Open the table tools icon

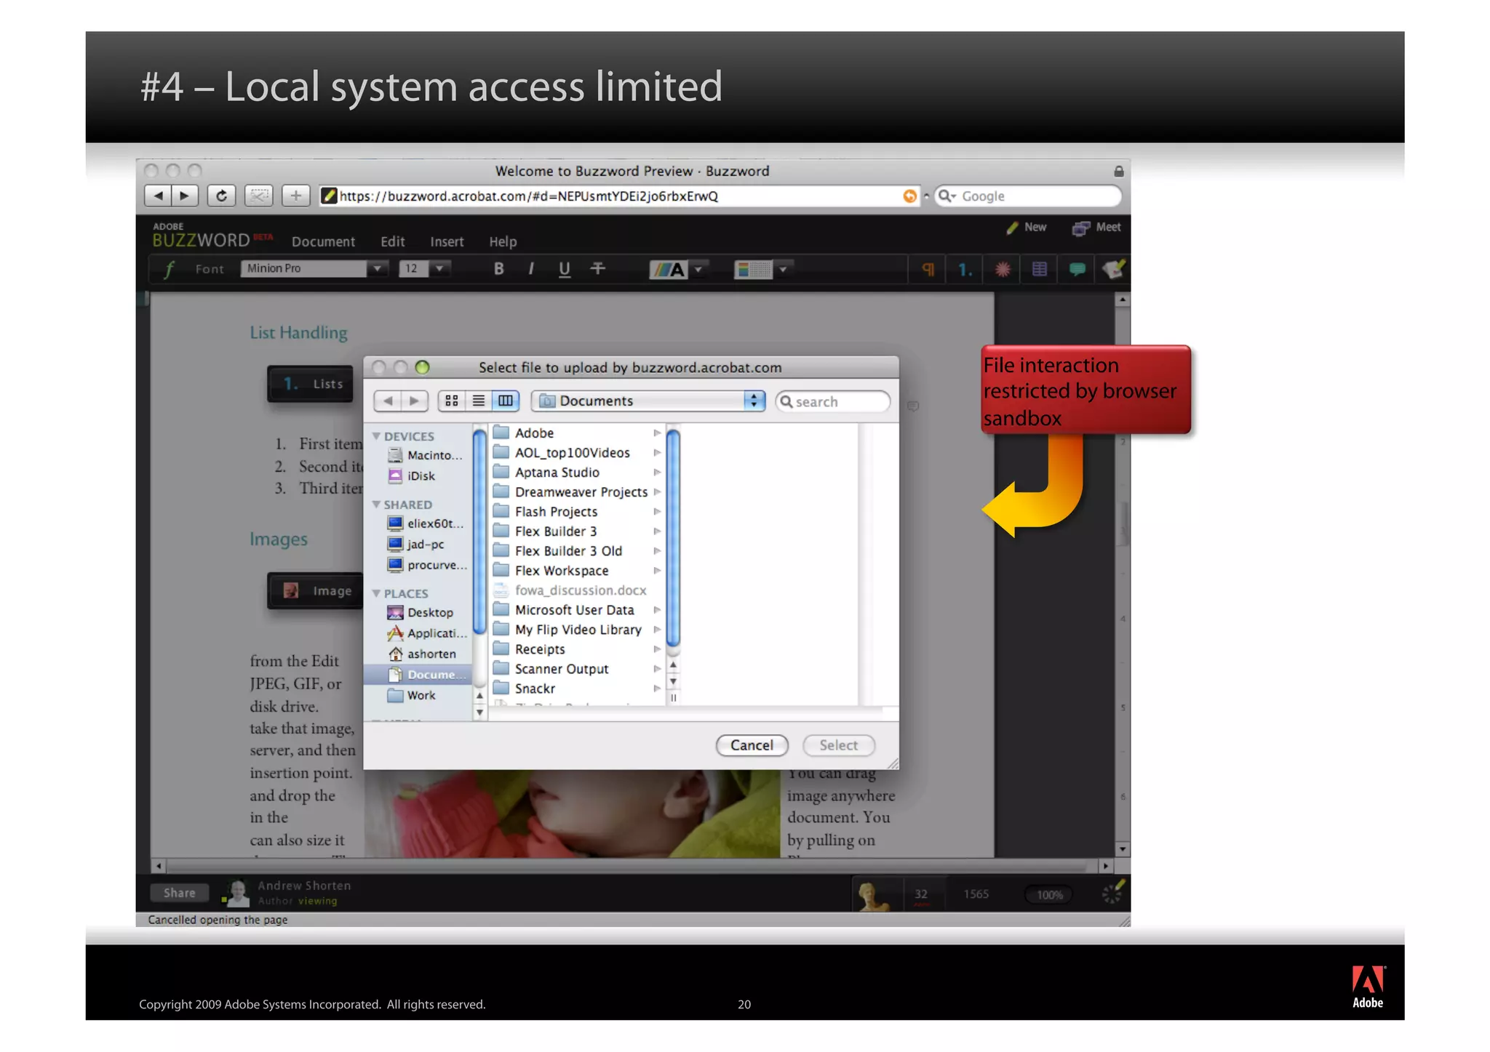click(x=1040, y=270)
